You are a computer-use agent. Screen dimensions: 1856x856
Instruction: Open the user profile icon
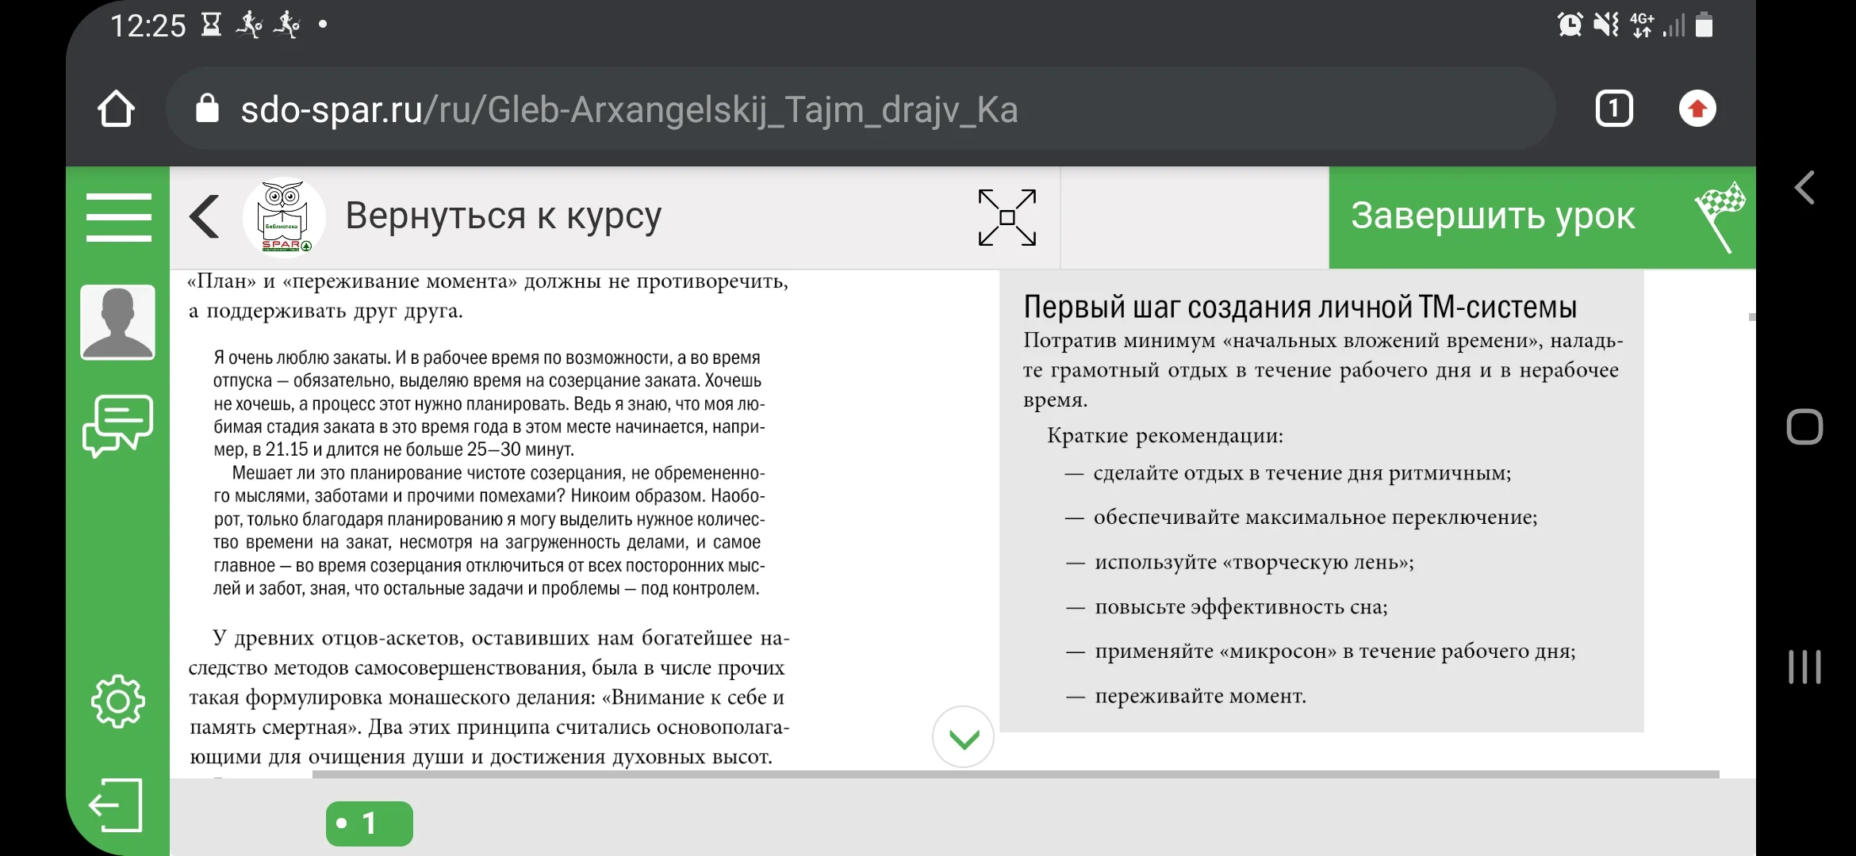(x=117, y=321)
